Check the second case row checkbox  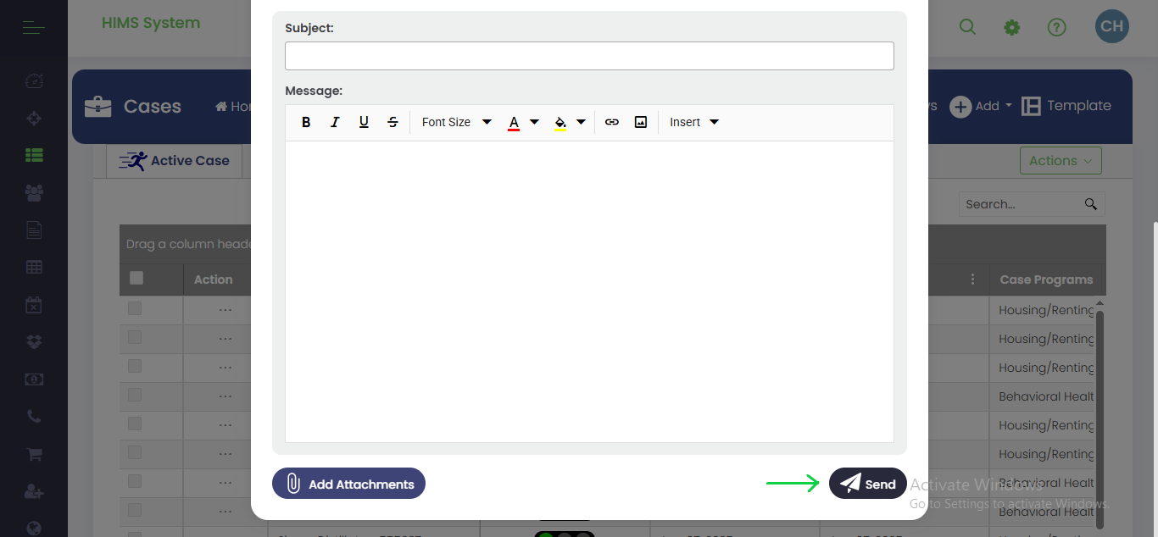coord(135,337)
